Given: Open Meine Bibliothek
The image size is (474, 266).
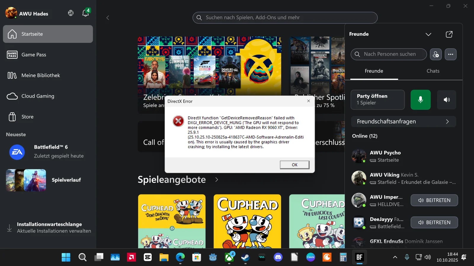Looking at the screenshot, I should pyautogui.click(x=48, y=75).
